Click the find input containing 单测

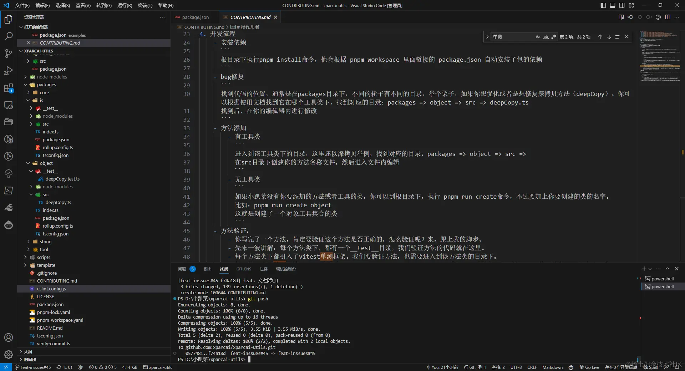(x=513, y=37)
